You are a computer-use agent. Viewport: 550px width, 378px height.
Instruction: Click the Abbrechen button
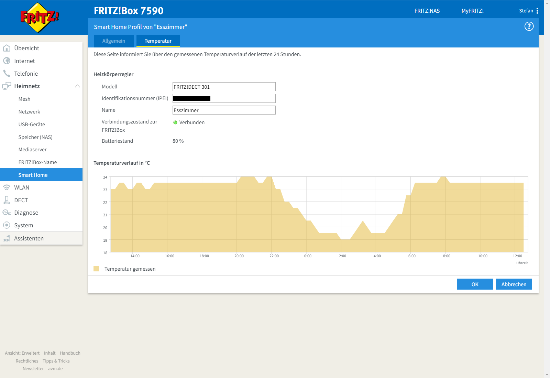514,284
